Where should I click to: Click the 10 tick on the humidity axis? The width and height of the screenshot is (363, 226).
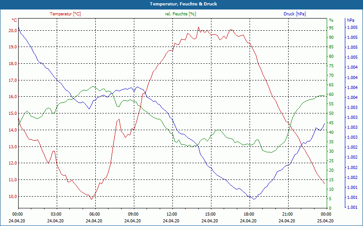(x=331, y=189)
